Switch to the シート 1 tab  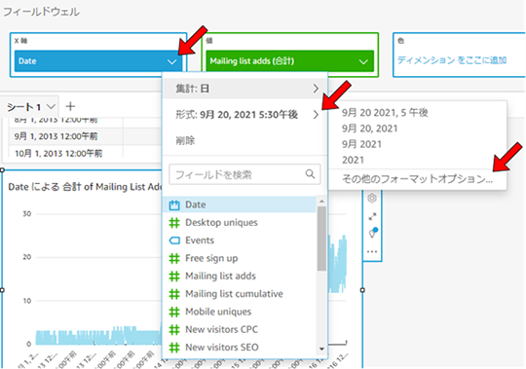point(23,107)
